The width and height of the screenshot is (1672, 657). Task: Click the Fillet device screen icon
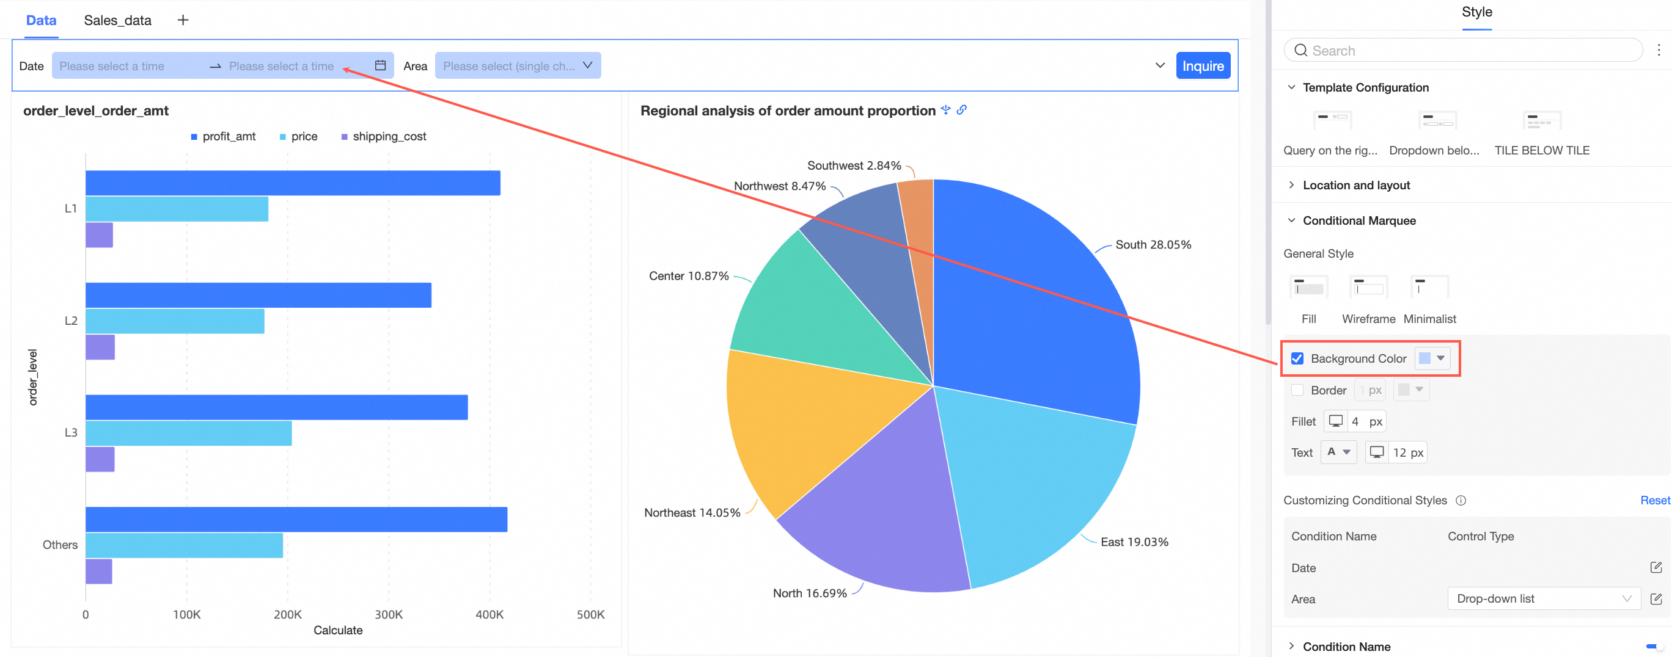click(1336, 421)
